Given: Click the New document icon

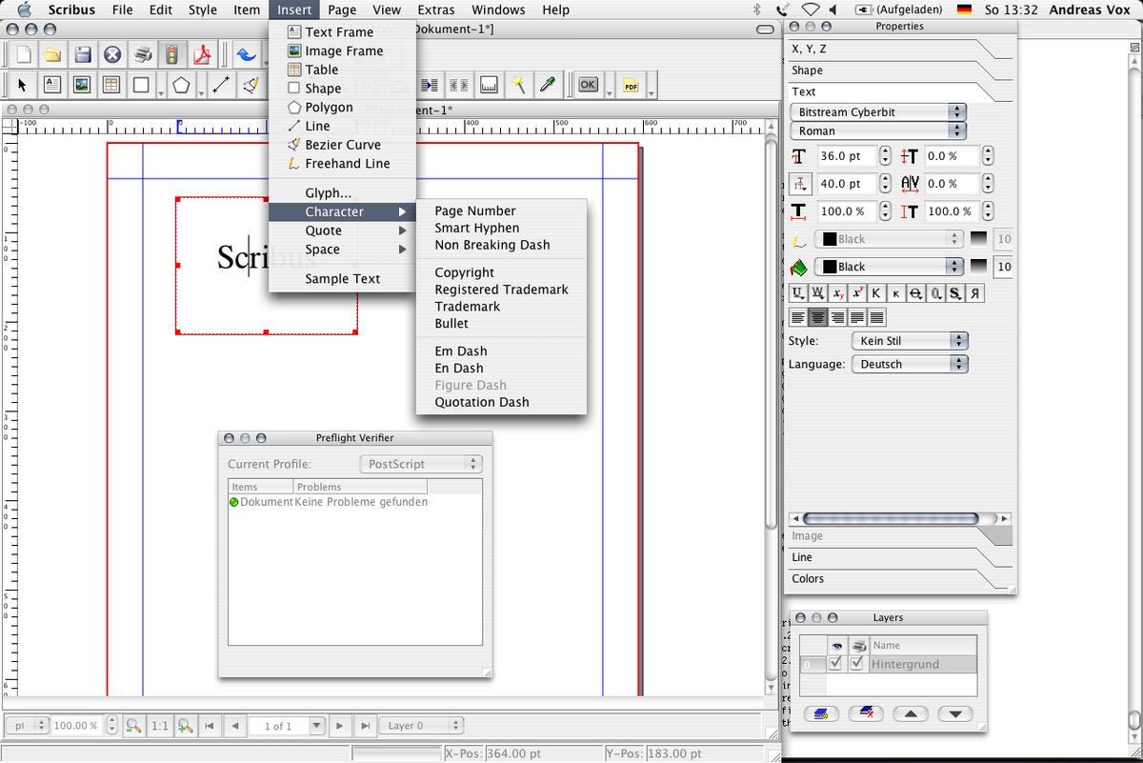Looking at the screenshot, I should coord(24,54).
